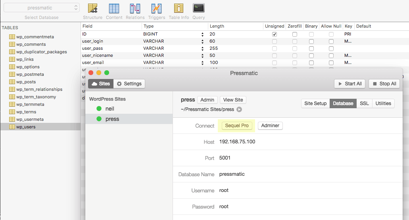Screen dimensions: 409x220
Task: Click the wp_usermeta table icon
Action: 12,120
